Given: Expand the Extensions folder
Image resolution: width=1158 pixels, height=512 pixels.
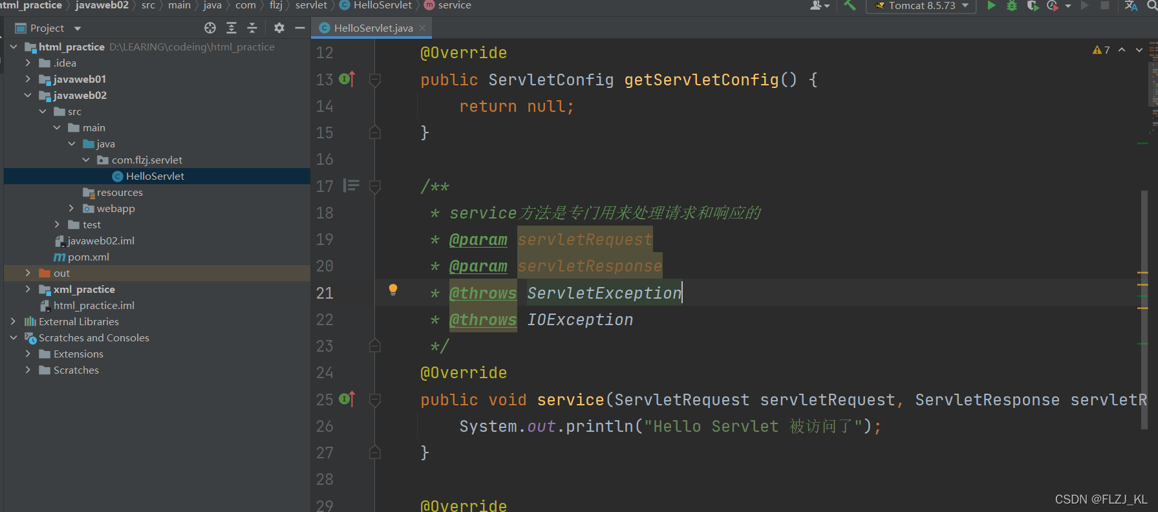Looking at the screenshot, I should point(28,354).
